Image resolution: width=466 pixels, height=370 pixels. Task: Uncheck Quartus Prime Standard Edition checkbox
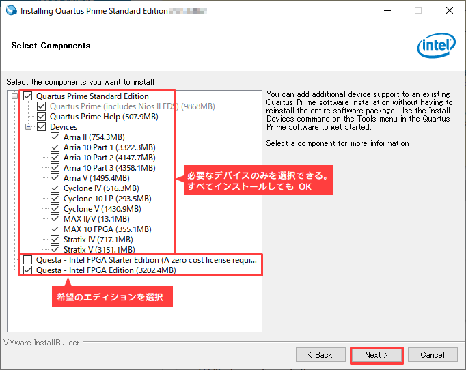[27, 96]
